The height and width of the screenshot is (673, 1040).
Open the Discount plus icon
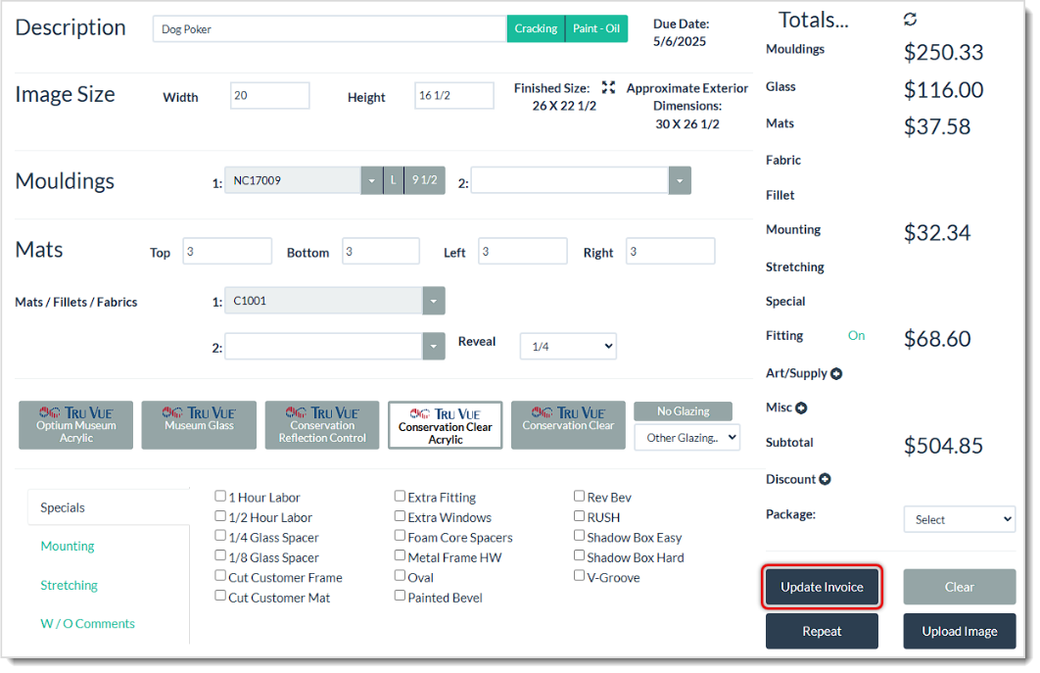pos(826,479)
